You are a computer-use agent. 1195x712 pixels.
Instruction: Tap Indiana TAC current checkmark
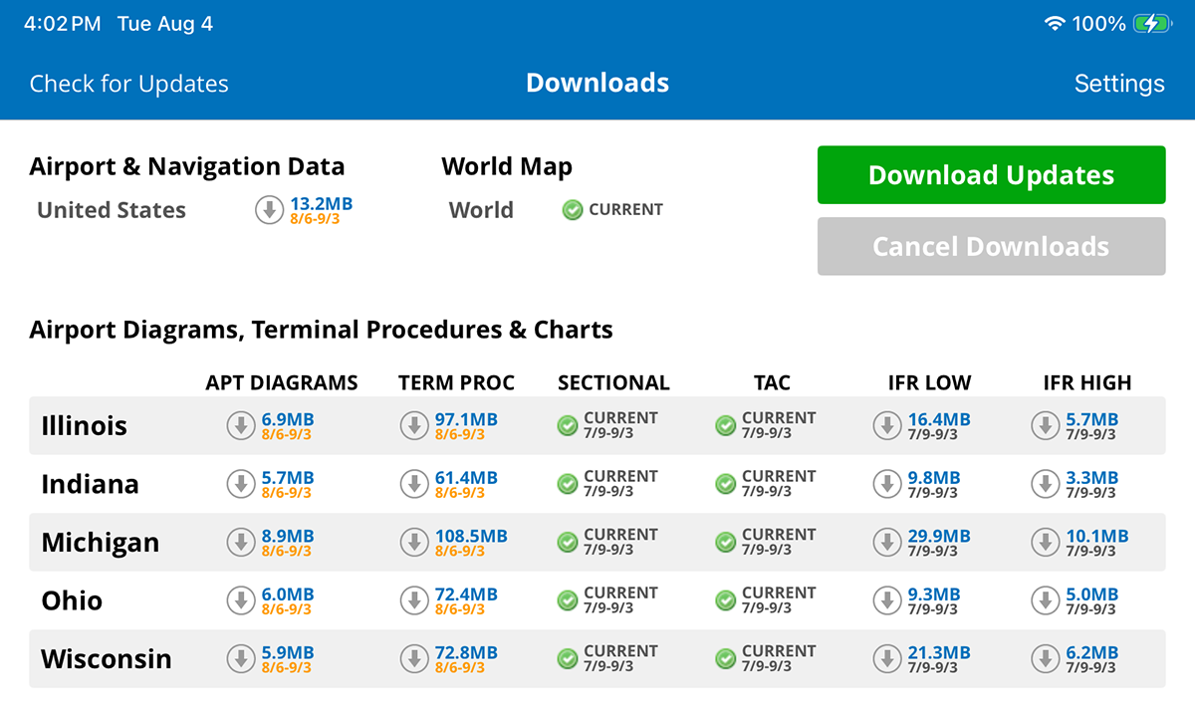tap(726, 485)
